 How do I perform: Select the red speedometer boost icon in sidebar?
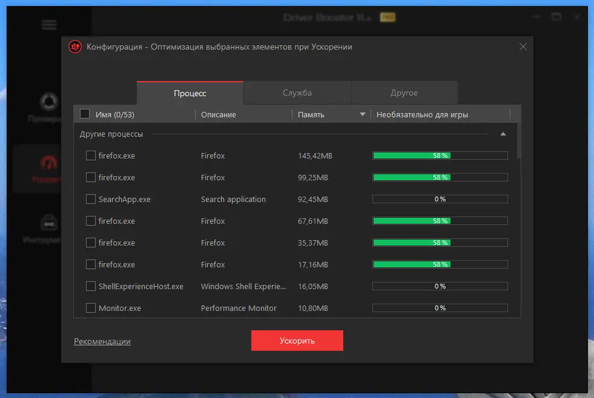tap(49, 163)
